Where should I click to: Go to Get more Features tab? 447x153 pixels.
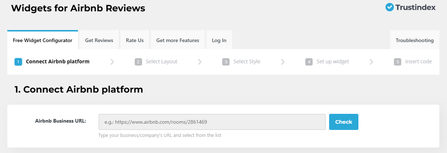(x=178, y=40)
